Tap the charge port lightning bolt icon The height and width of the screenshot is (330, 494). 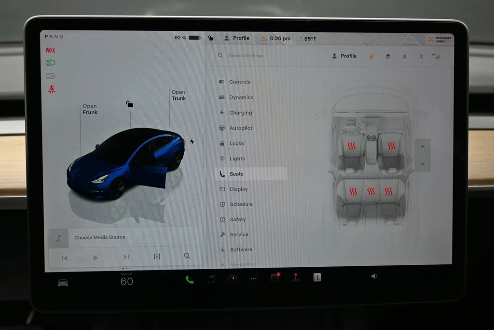(192, 142)
